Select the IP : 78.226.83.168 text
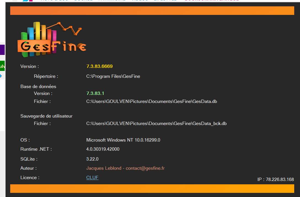The image size is (300, 197). (x=275, y=179)
